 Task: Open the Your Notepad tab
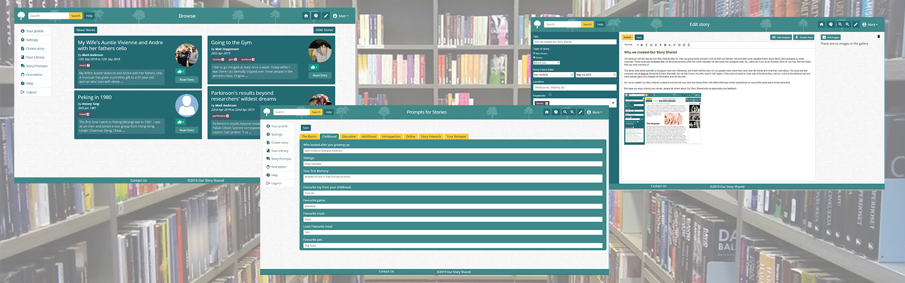click(456, 137)
